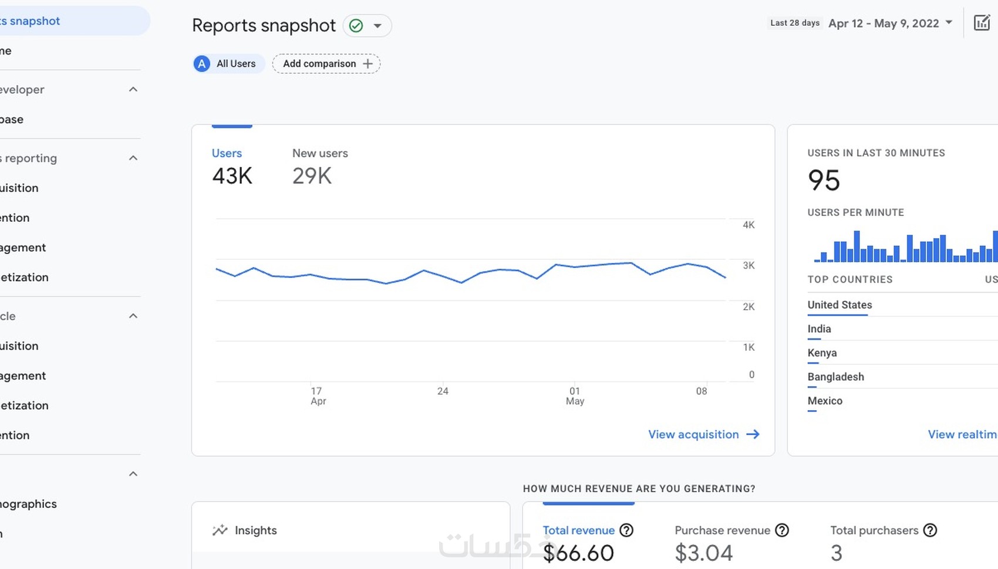Click the customize report icon at top right
The height and width of the screenshot is (569, 998).
982,23
